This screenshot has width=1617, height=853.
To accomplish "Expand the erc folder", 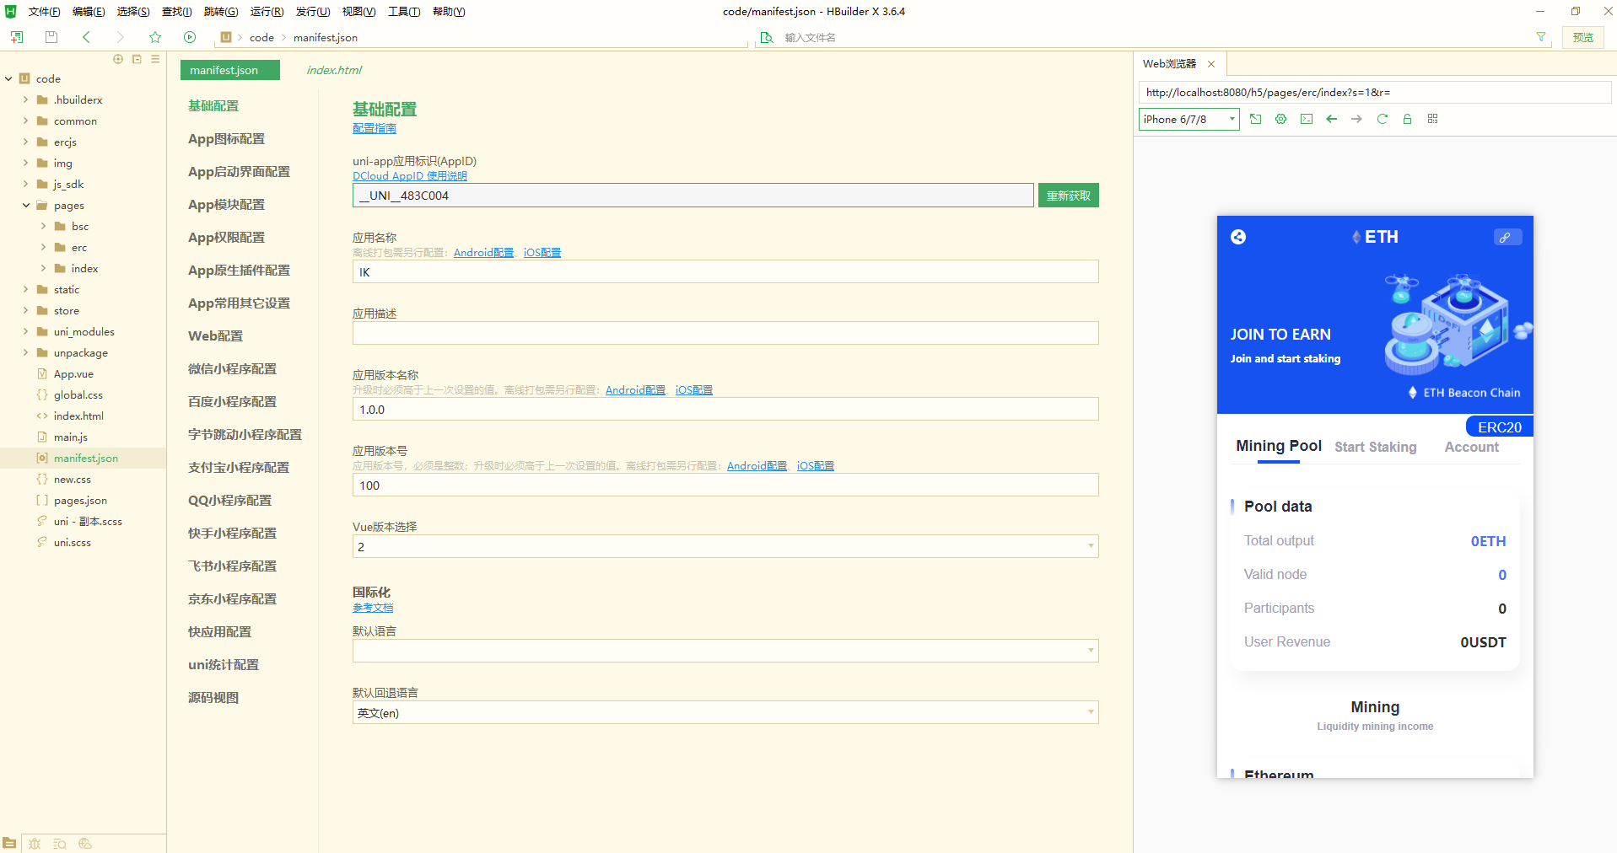I will coord(43,247).
